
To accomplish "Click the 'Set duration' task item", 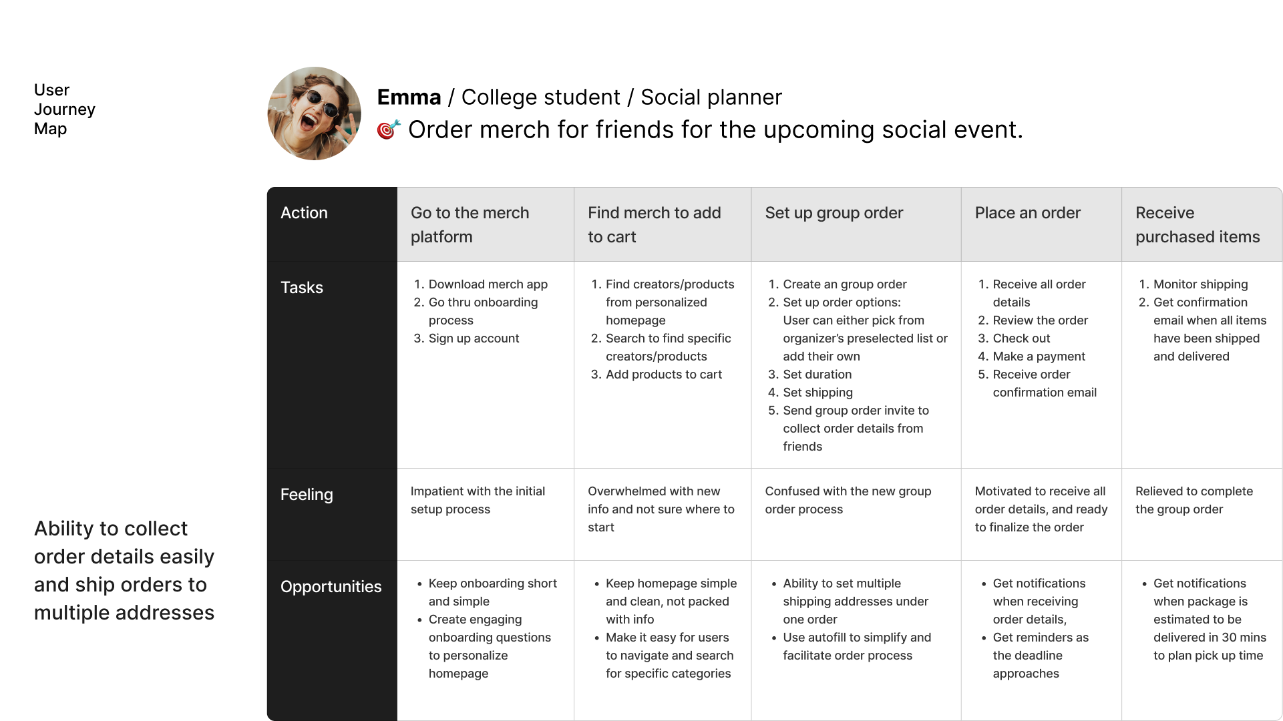I will 817,375.
